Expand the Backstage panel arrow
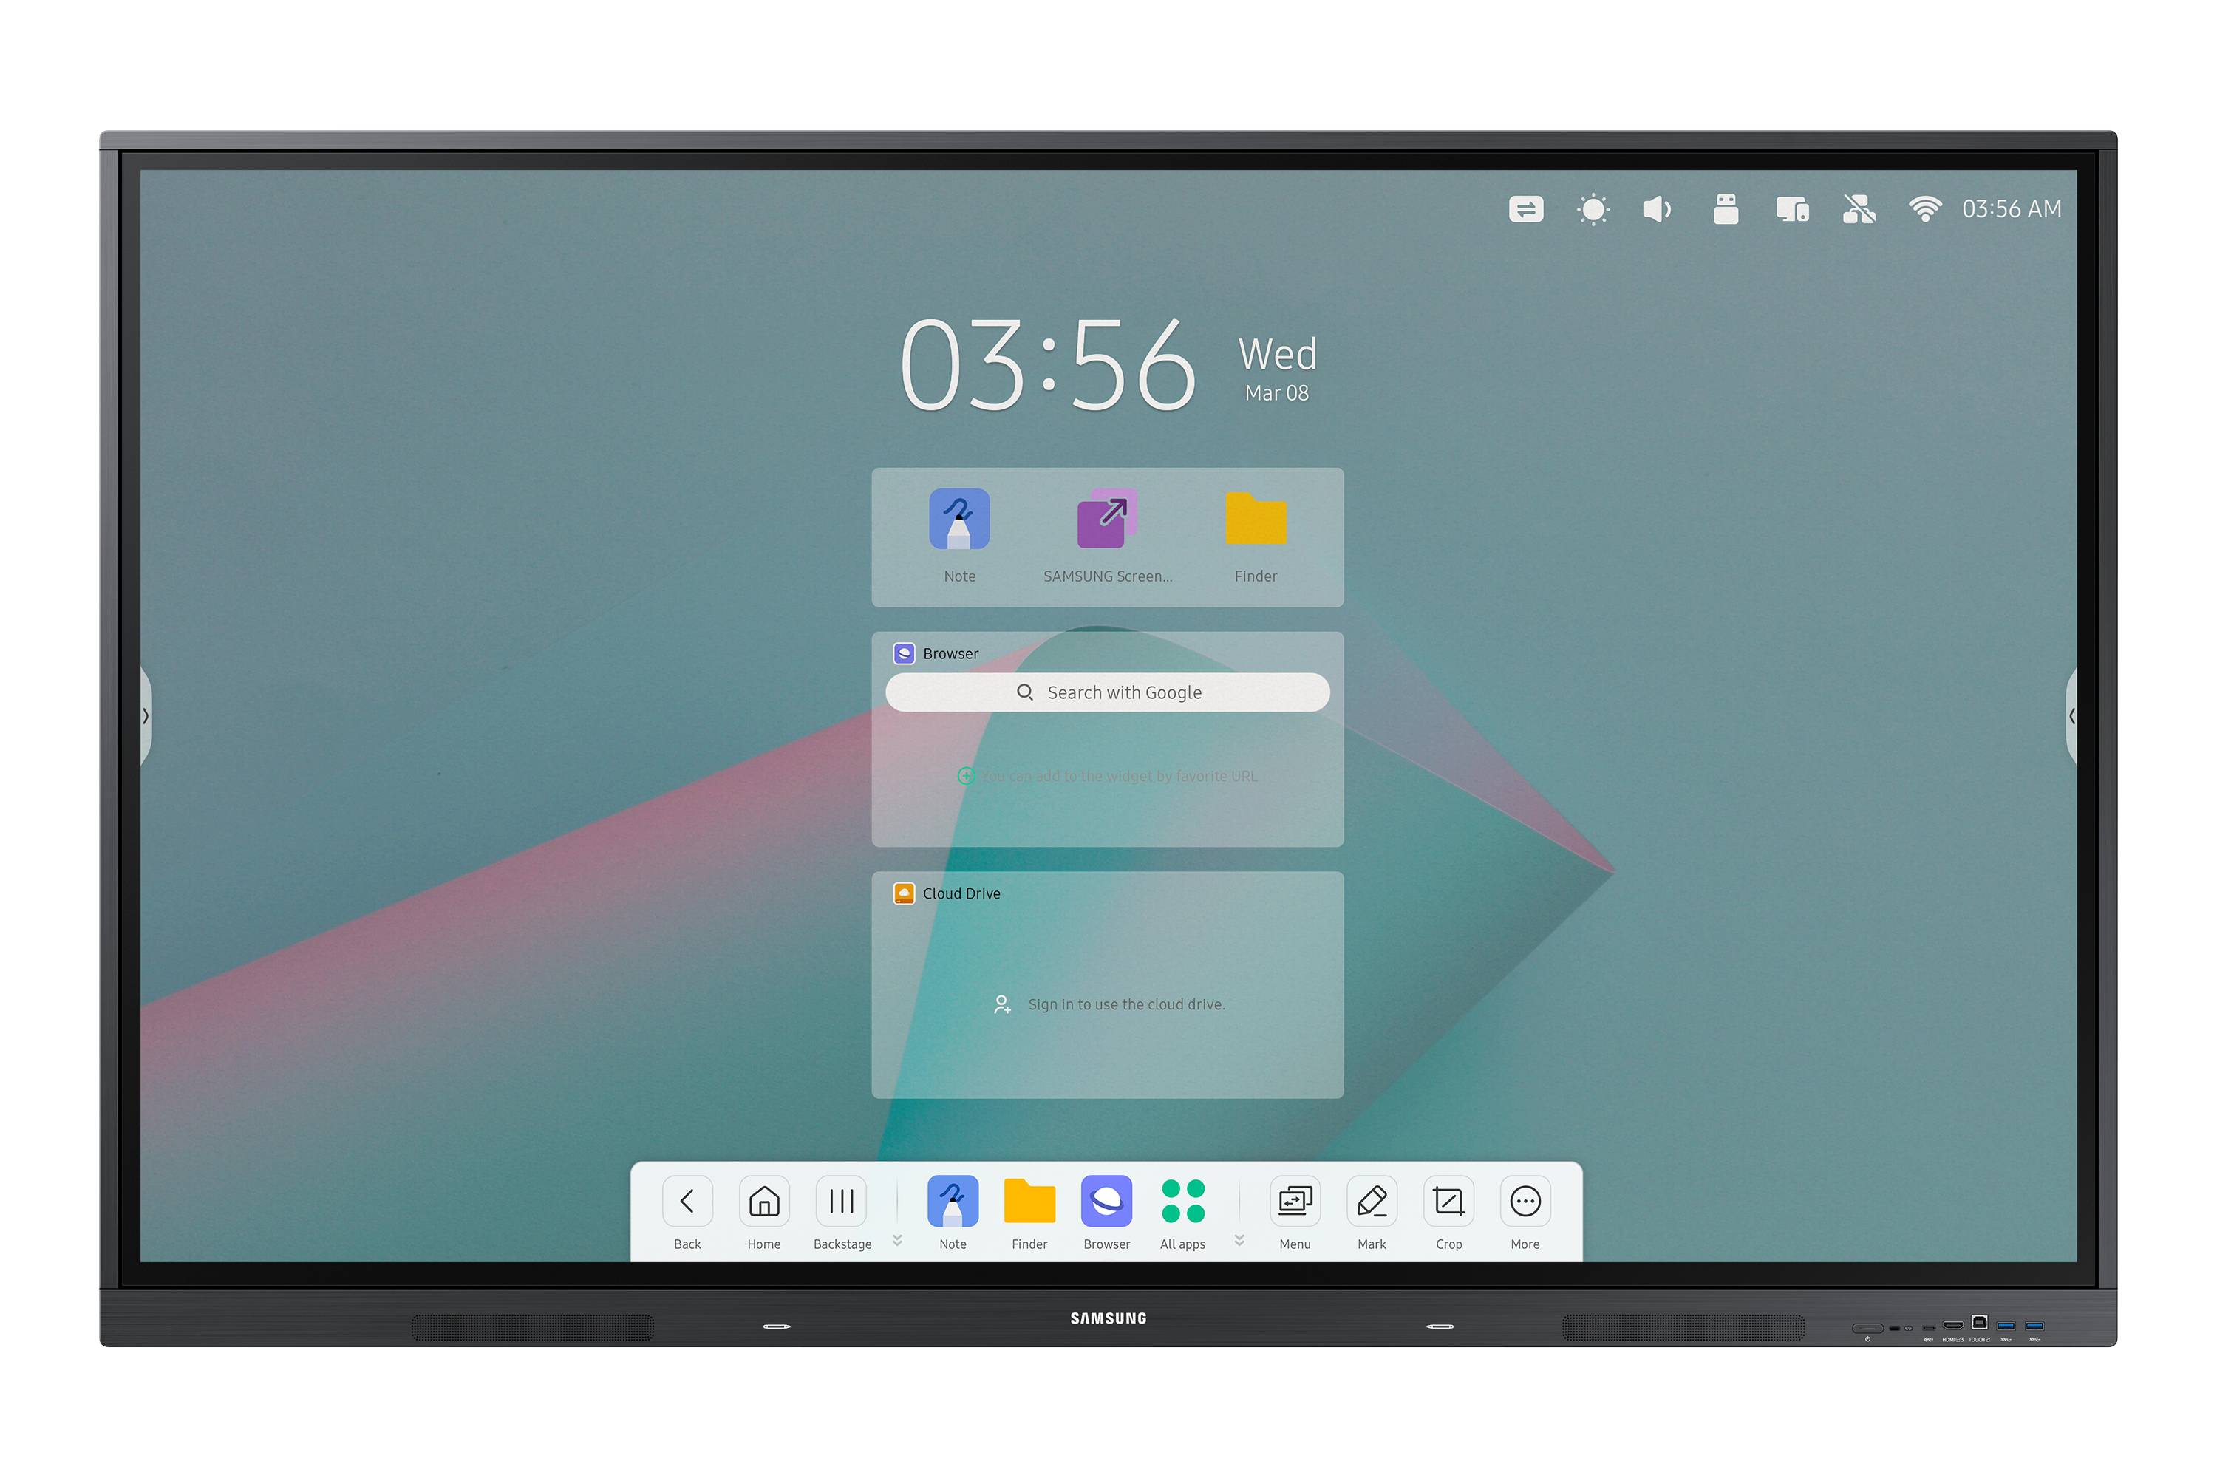2217x1478 pixels. pos(897,1237)
